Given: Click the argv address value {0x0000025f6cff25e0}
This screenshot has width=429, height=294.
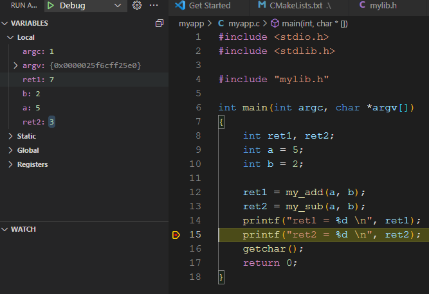Looking at the screenshot, I should [95, 65].
